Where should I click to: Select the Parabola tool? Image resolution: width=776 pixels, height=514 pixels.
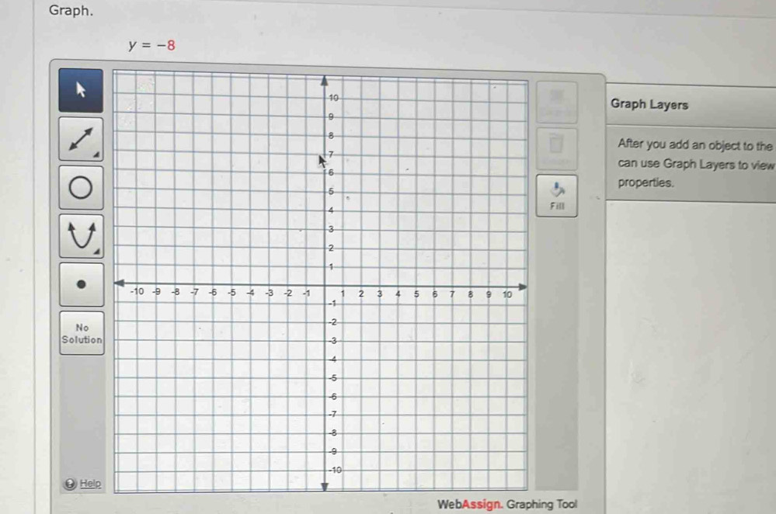pyautogui.click(x=81, y=236)
